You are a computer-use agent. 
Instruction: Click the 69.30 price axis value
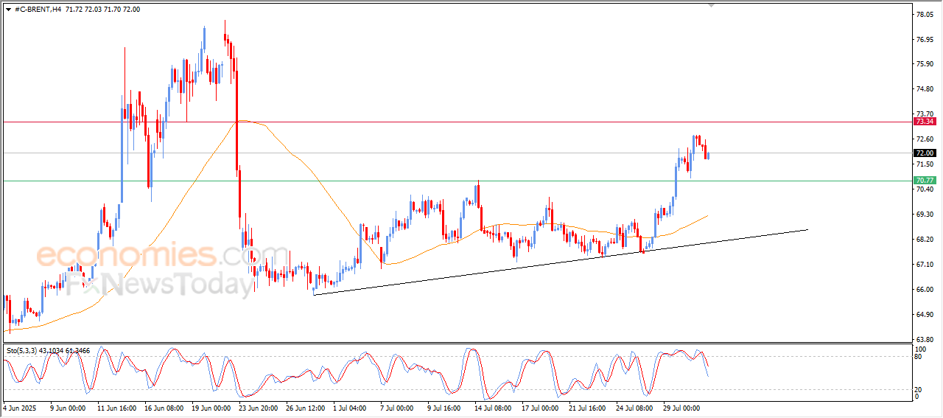[924, 215]
